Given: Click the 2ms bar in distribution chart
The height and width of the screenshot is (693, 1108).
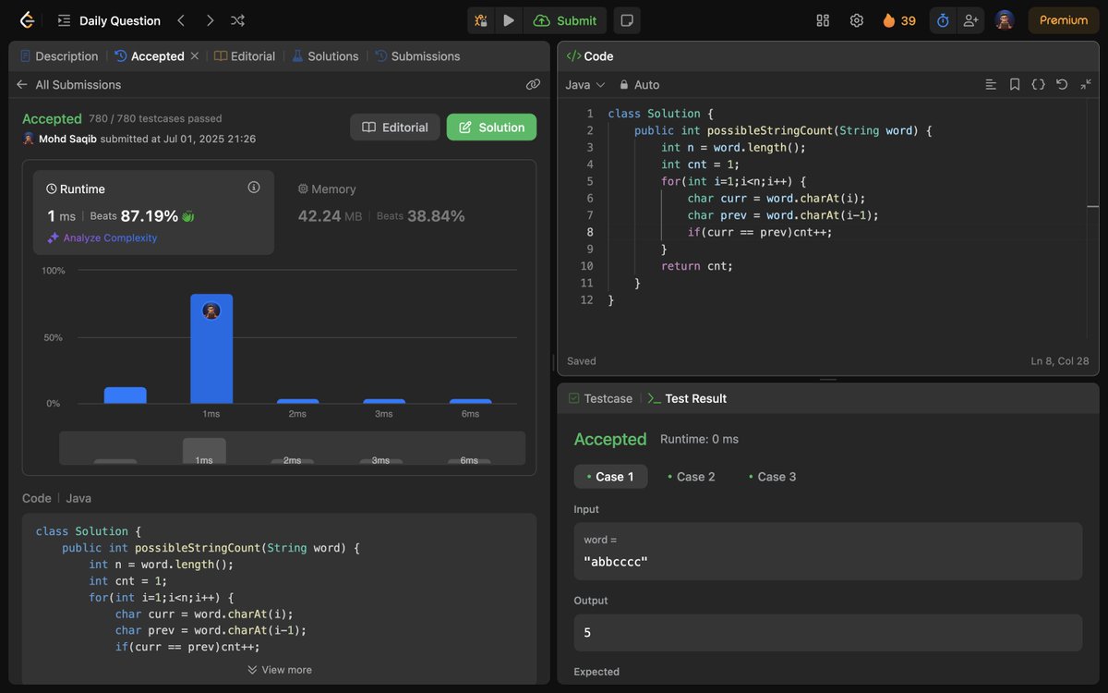Looking at the screenshot, I should click(x=297, y=401).
